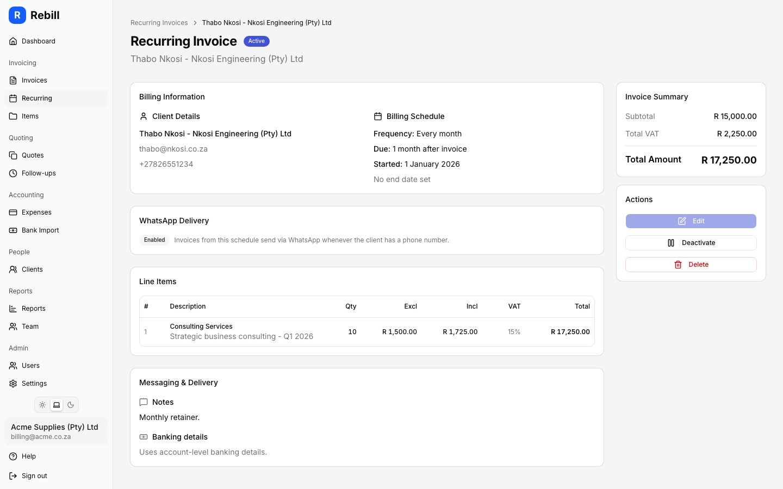Click the Expenses card icon

(13, 212)
